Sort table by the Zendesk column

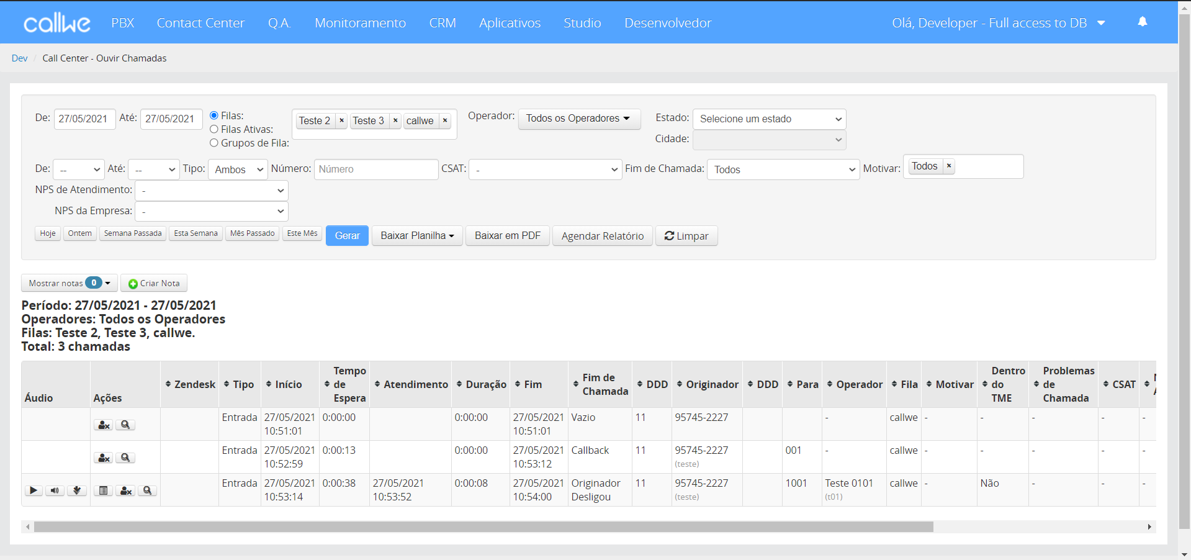pos(190,384)
